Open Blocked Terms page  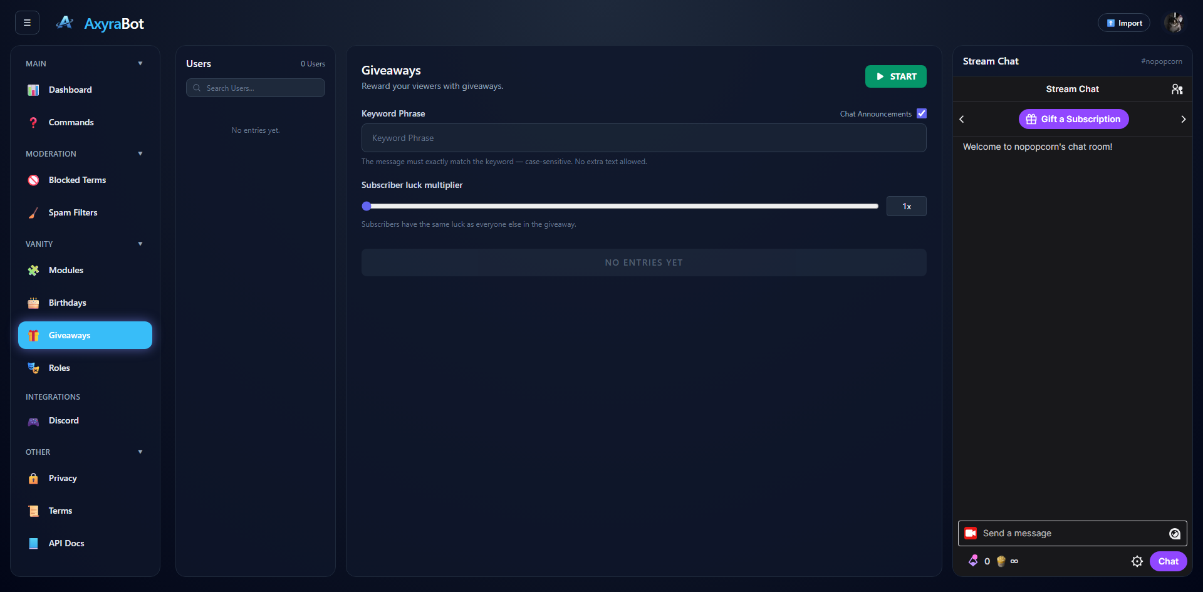tap(85, 180)
